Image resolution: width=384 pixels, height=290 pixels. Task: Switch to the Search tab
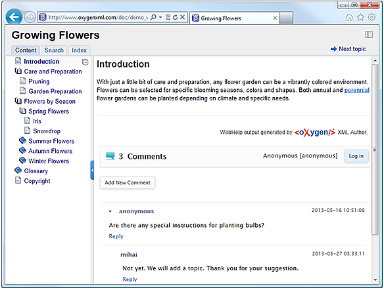[54, 51]
